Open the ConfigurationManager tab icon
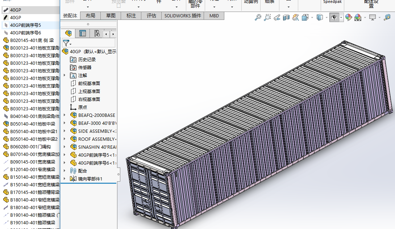Image resolution: width=395 pixels, height=229 pixels. 97,34
